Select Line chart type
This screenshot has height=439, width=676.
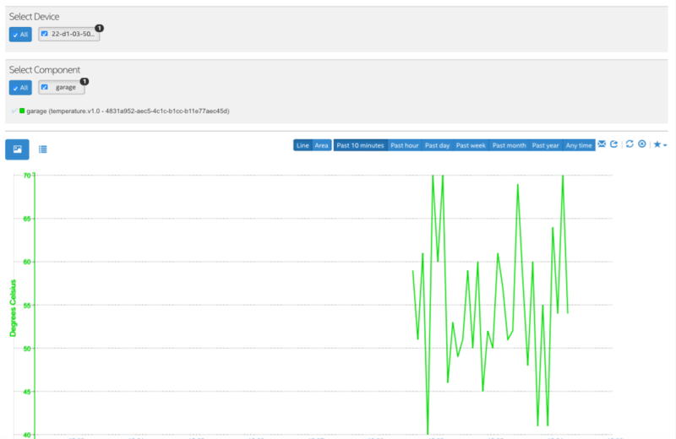click(x=303, y=145)
